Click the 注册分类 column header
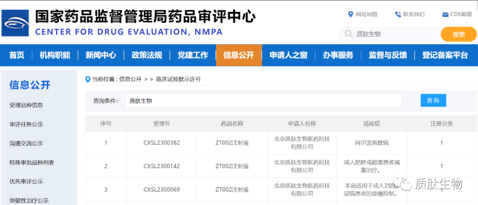The image size is (478, 205). point(441,123)
